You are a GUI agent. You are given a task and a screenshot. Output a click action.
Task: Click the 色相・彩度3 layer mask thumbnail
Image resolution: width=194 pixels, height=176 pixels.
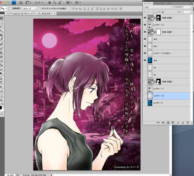[x=159, y=18]
